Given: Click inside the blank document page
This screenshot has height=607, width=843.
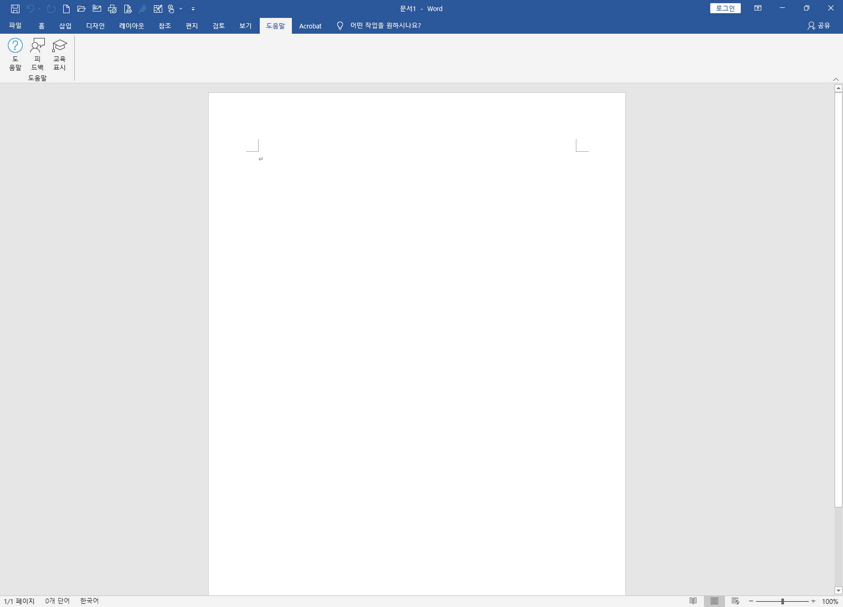Looking at the screenshot, I should [x=417, y=344].
